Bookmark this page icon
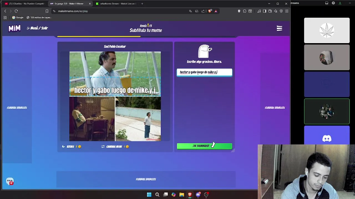Screen dimensions: 355x199 (47, 11)
